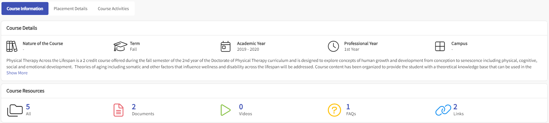Viewport: 549px width, 123px height.
Task: Open the All resources folder icon
Action: [x=15, y=110]
